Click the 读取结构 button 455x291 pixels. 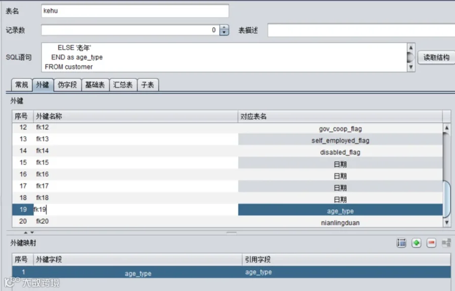pyautogui.click(x=436, y=57)
